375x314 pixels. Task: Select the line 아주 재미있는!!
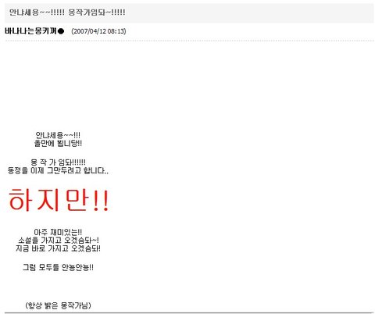pos(58,232)
